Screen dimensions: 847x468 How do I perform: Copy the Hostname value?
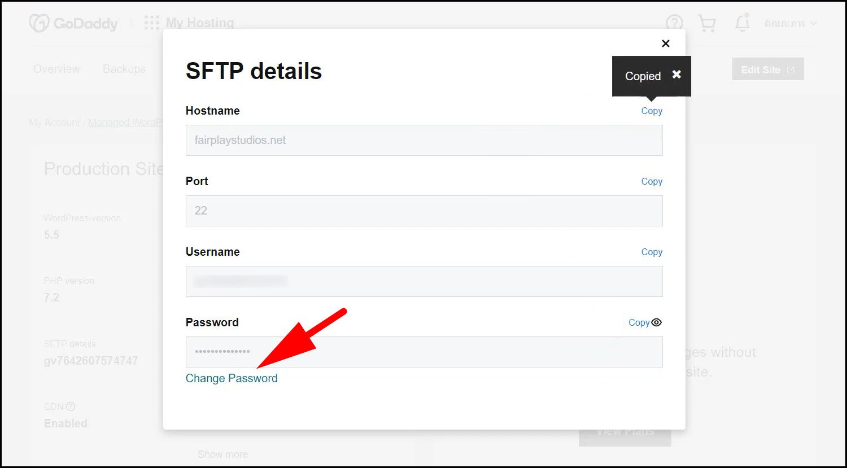(x=652, y=111)
